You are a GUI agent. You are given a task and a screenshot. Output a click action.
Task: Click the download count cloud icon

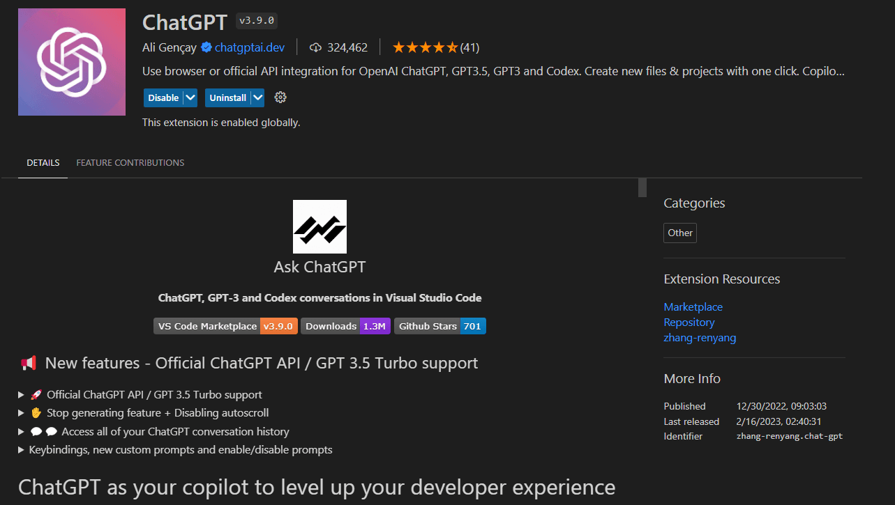(x=316, y=47)
